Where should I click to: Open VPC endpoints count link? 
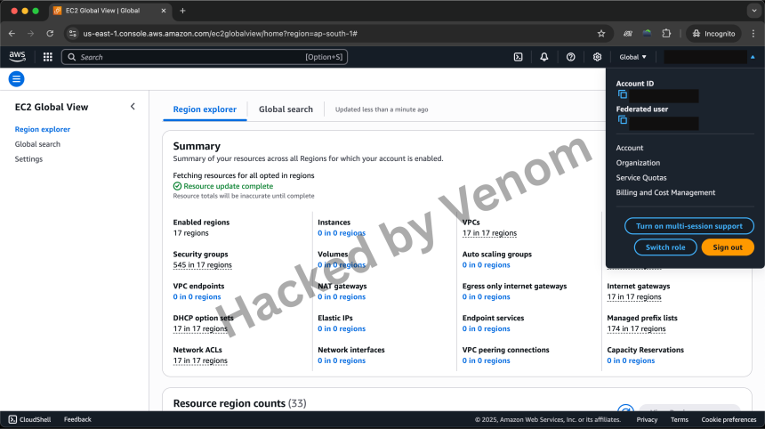click(x=197, y=296)
